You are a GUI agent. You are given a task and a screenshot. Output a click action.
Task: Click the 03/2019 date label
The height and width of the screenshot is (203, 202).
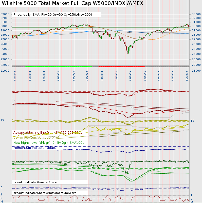(158, 76)
